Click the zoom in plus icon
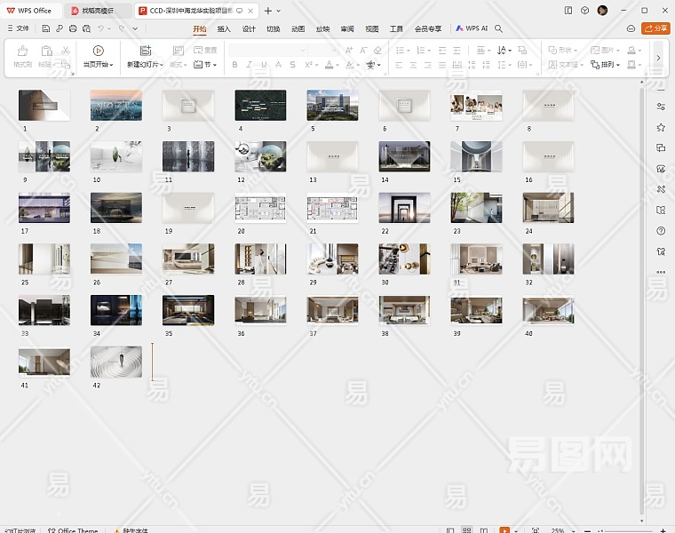This screenshot has height=533, width=675. [x=664, y=530]
